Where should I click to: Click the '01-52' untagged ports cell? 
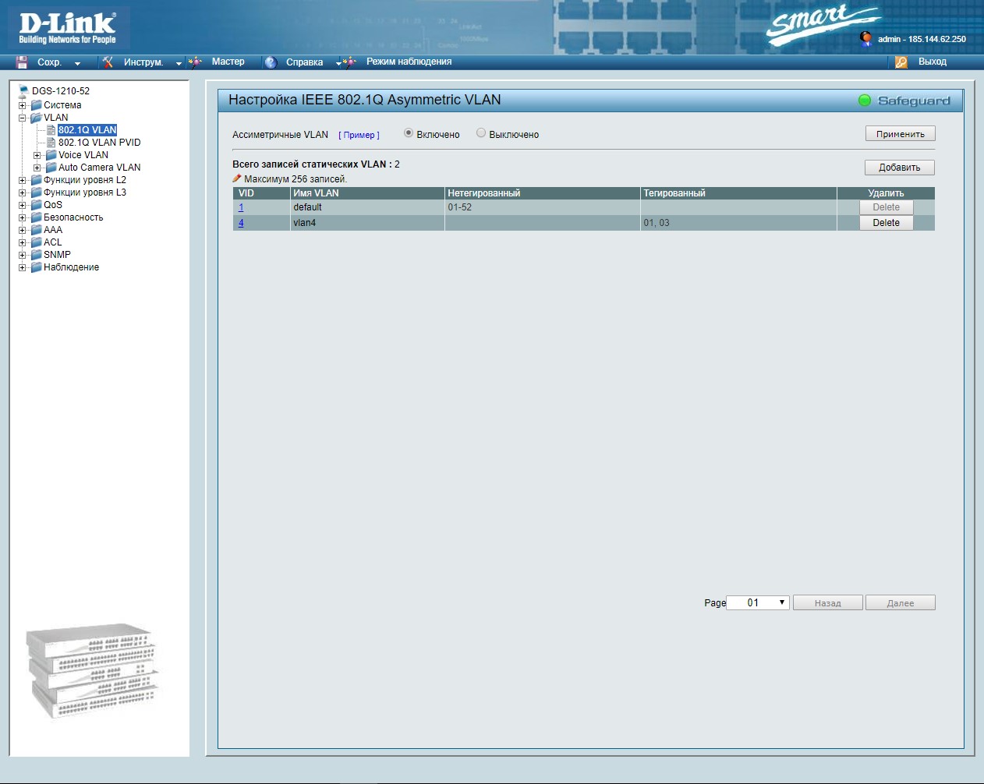click(x=543, y=207)
